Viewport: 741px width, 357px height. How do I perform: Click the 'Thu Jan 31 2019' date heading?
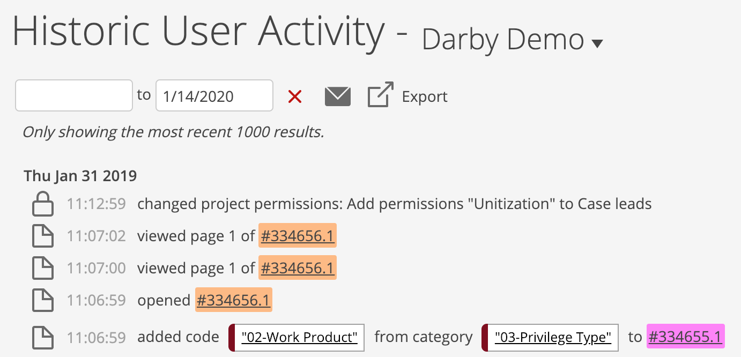pos(80,176)
